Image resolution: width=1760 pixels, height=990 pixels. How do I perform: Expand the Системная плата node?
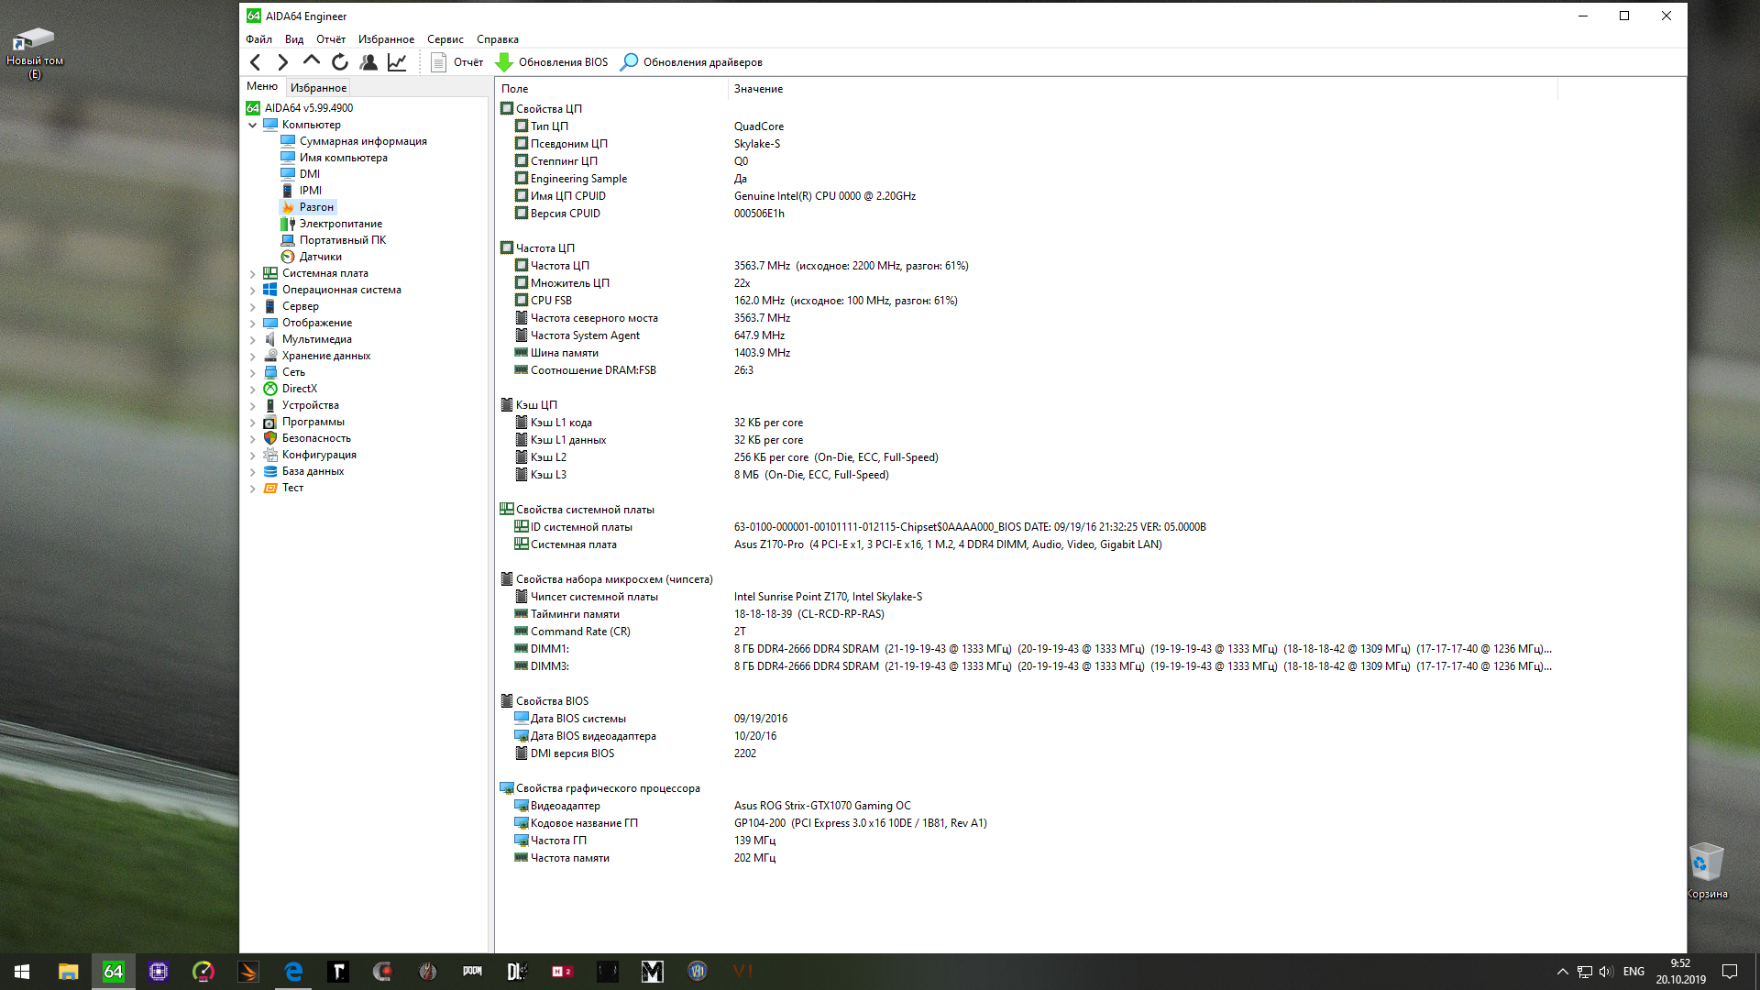click(x=253, y=273)
